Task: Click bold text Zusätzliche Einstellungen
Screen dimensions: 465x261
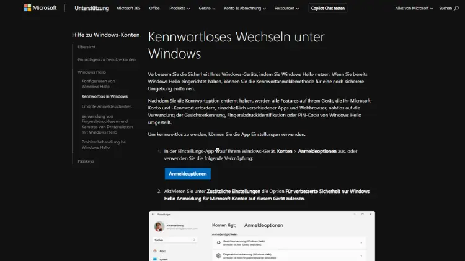Action: click(233, 192)
